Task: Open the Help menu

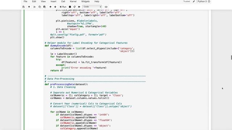Action: 97,1
